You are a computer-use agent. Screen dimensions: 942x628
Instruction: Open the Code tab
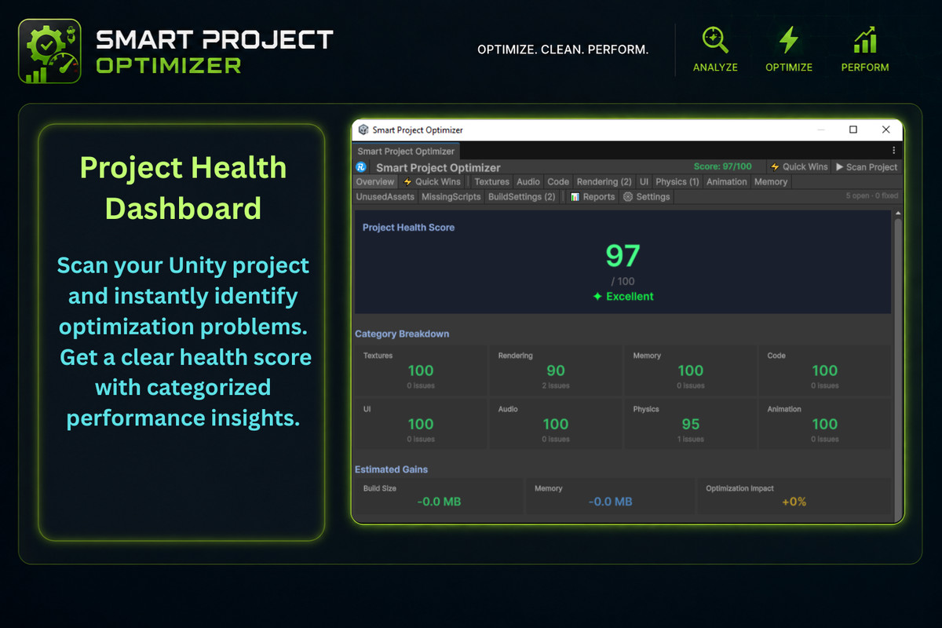pyautogui.click(x=558, y=182)
